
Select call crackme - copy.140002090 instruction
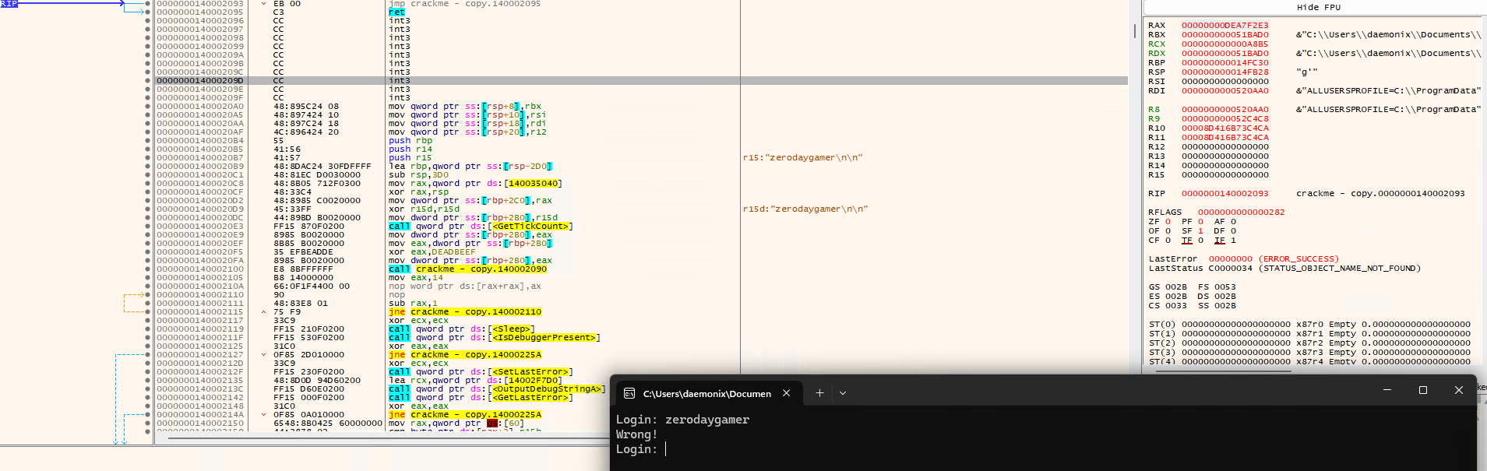[467, 269]
